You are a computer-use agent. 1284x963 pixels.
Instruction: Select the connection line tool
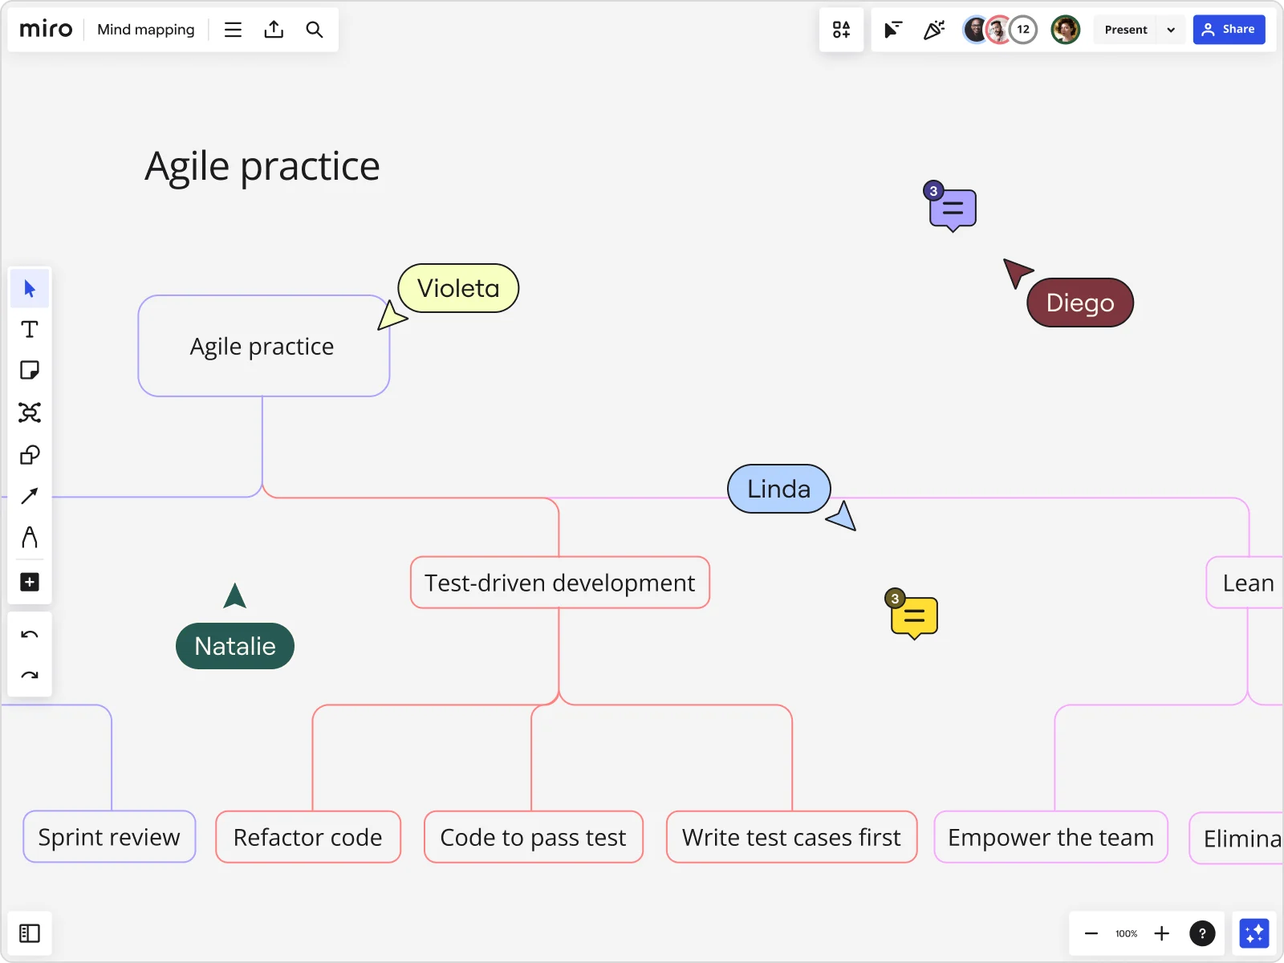point(30,497)
